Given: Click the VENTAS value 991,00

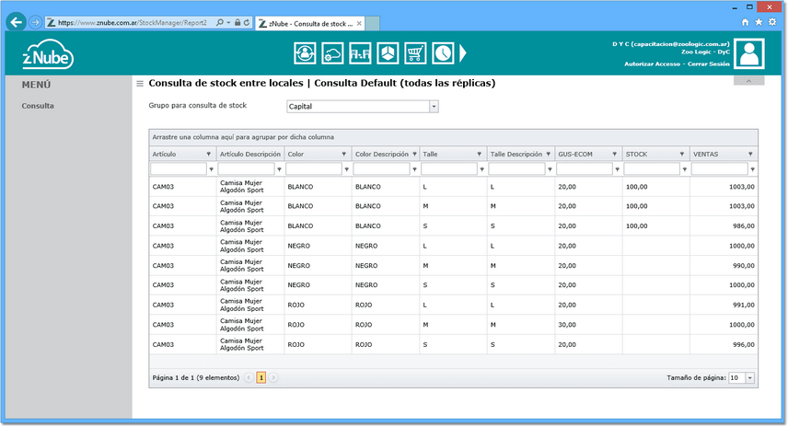Looking at the screenshot, I should point(743,305).
